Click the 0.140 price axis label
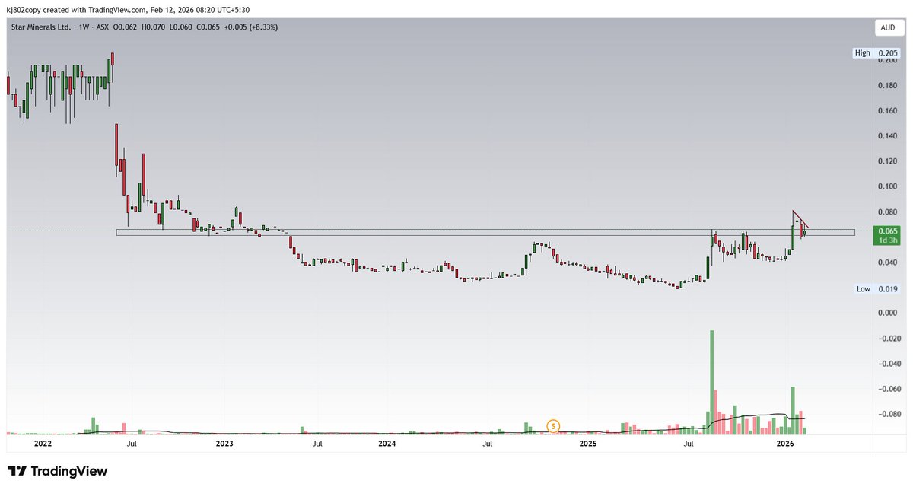Image resolution: width=913 pixels, height=490 pixels. (887, 136)
